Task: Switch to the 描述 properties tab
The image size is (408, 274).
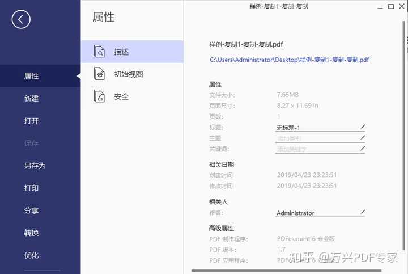Action: (132, 52)
